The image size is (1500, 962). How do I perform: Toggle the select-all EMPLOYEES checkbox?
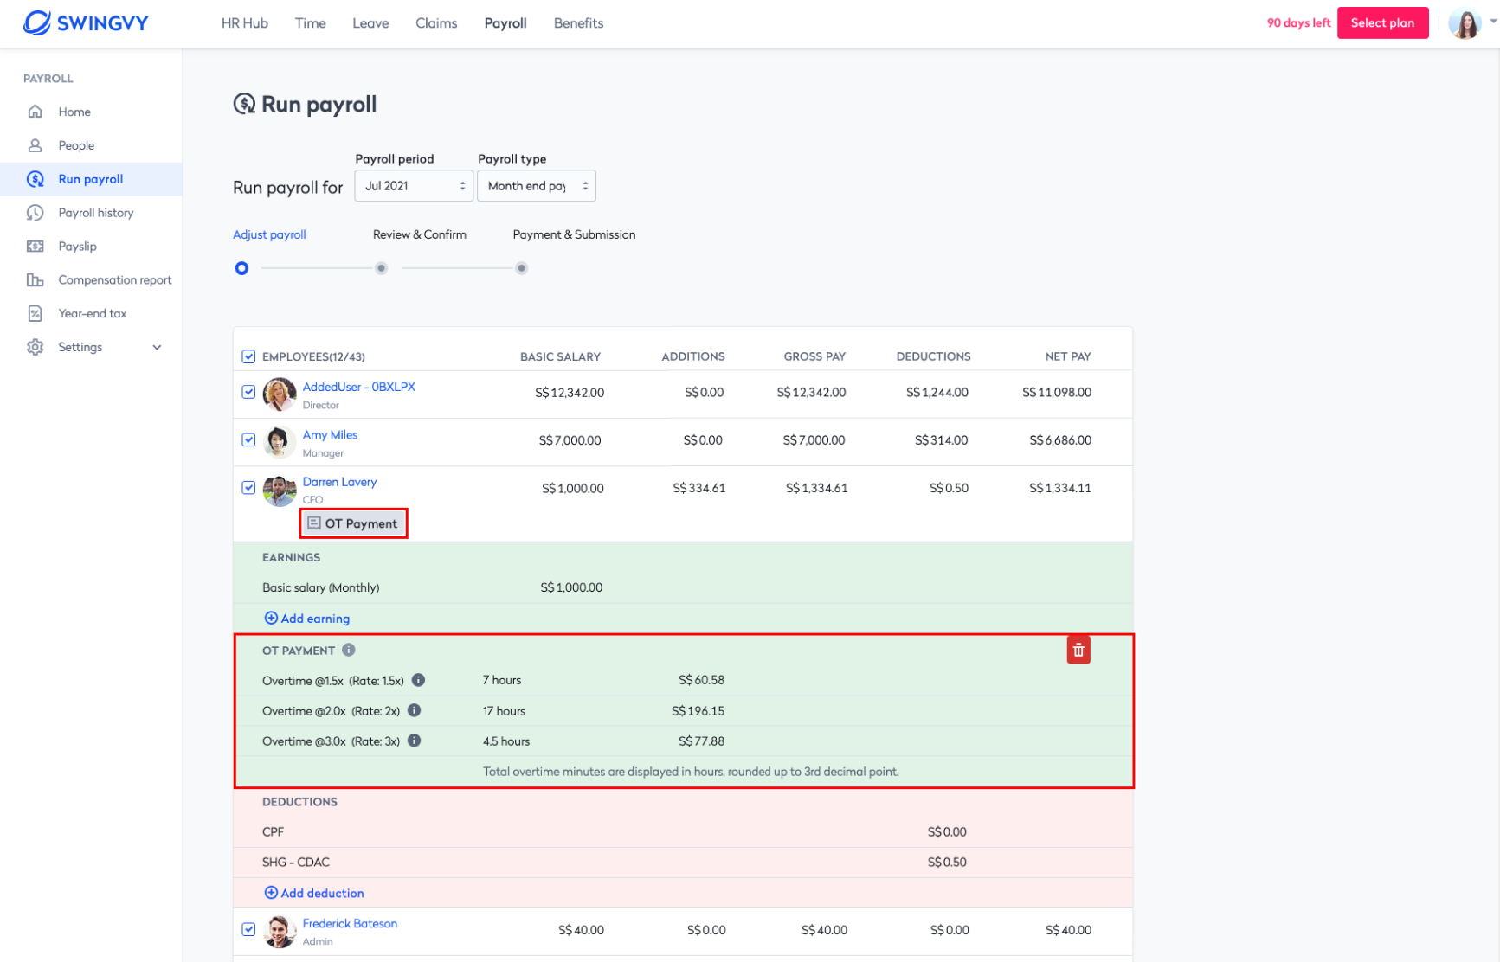pos(248,356)
